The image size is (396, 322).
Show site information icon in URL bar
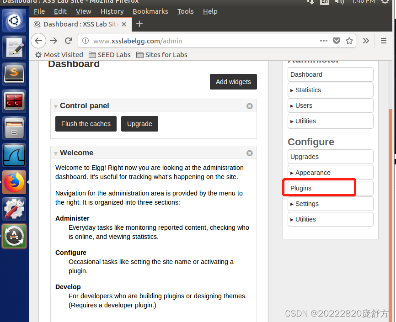[x=86, y=41]
